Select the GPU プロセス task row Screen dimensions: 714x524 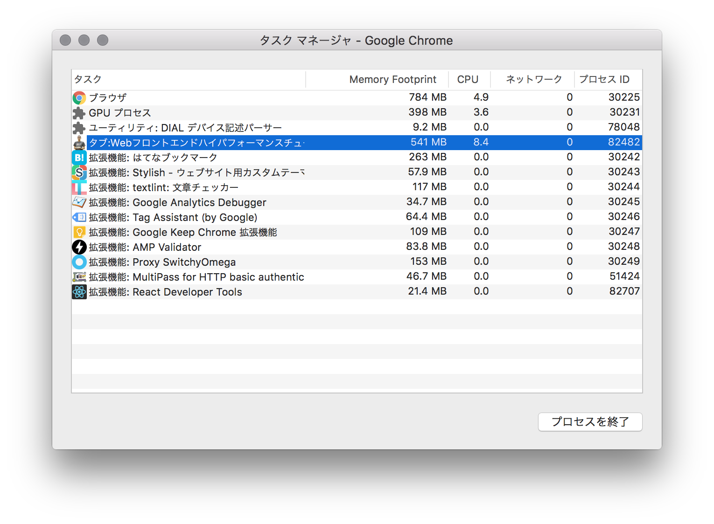(357, 113)
